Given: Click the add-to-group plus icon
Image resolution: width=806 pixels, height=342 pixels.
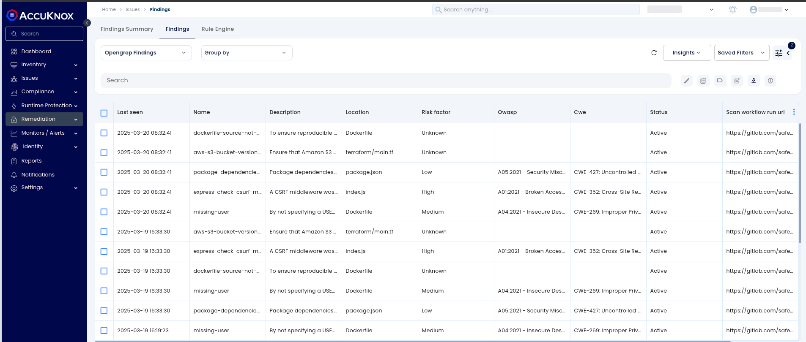Looking at the screenshot, I should tap(703, 81).
